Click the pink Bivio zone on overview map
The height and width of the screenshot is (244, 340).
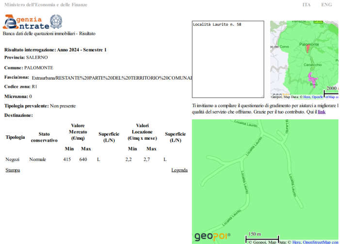(312, 79)
